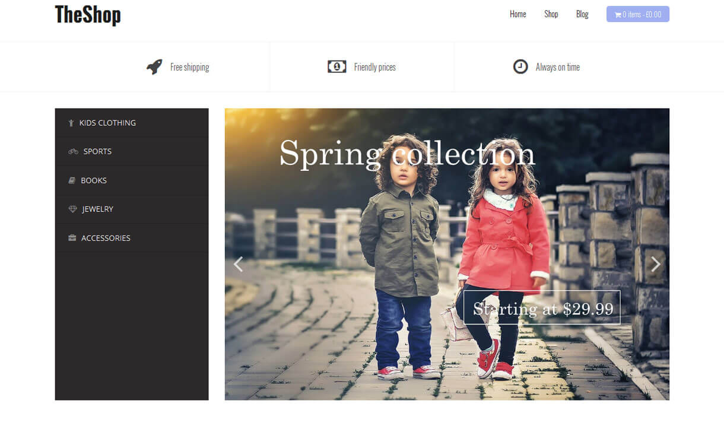Select the Accessories category link
Screen dimensions: 724x445
click(106, 238)
